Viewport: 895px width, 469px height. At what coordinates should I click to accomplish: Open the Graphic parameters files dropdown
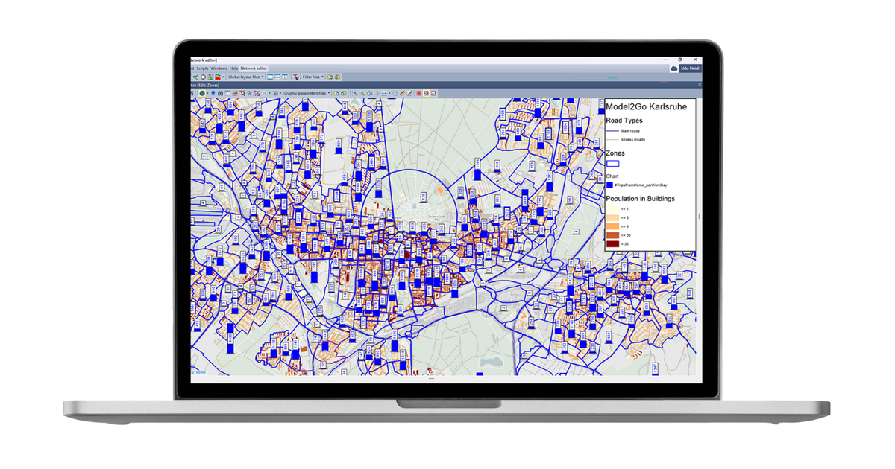(x=307, y=93)
